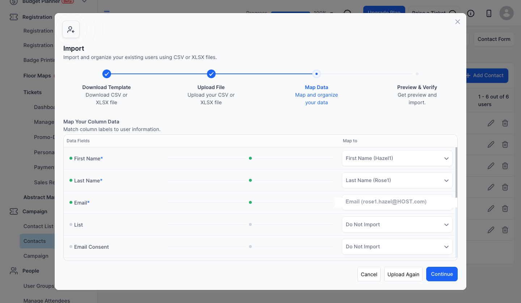Click the Email Consent field label
Viewport: 521px width, 303px height.
click(x=92, y=247)
